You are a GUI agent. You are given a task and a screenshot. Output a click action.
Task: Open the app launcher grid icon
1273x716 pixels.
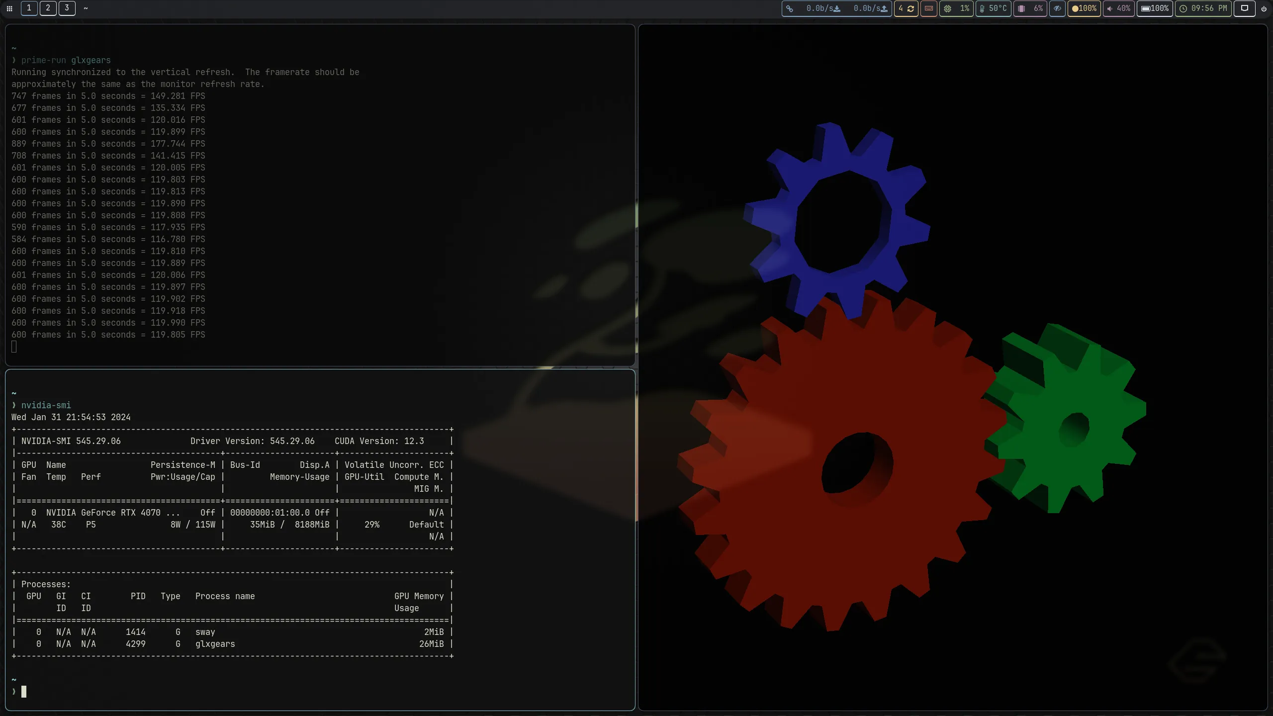9,8
